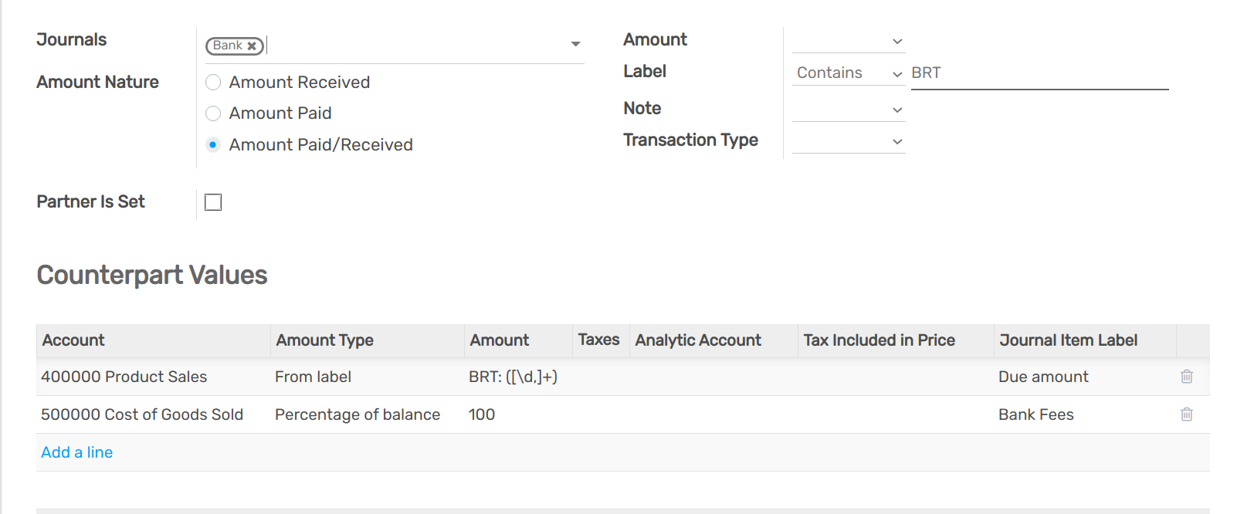The image size is (1244, 514).
Task: Click the 500000 Cost of Goods Sold cell
Action: point(153,414)
